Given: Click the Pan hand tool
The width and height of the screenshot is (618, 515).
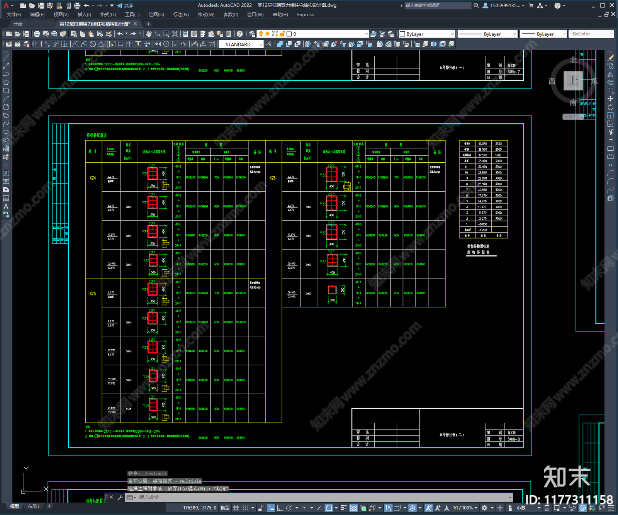Looking at the screenshot, I should pyautogui.click(x=149, y=34).
